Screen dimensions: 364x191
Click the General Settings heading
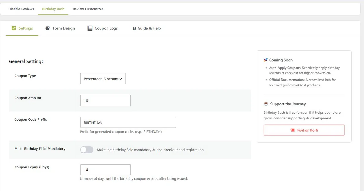26,61
